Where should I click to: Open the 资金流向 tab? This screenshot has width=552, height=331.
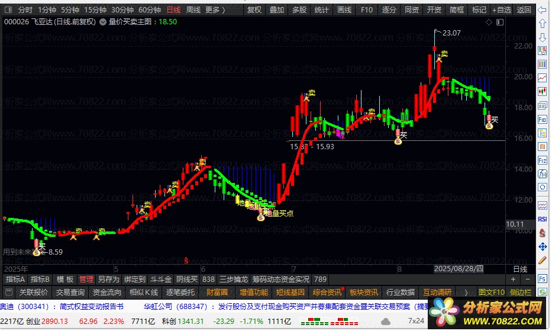[x=106, y=293]
